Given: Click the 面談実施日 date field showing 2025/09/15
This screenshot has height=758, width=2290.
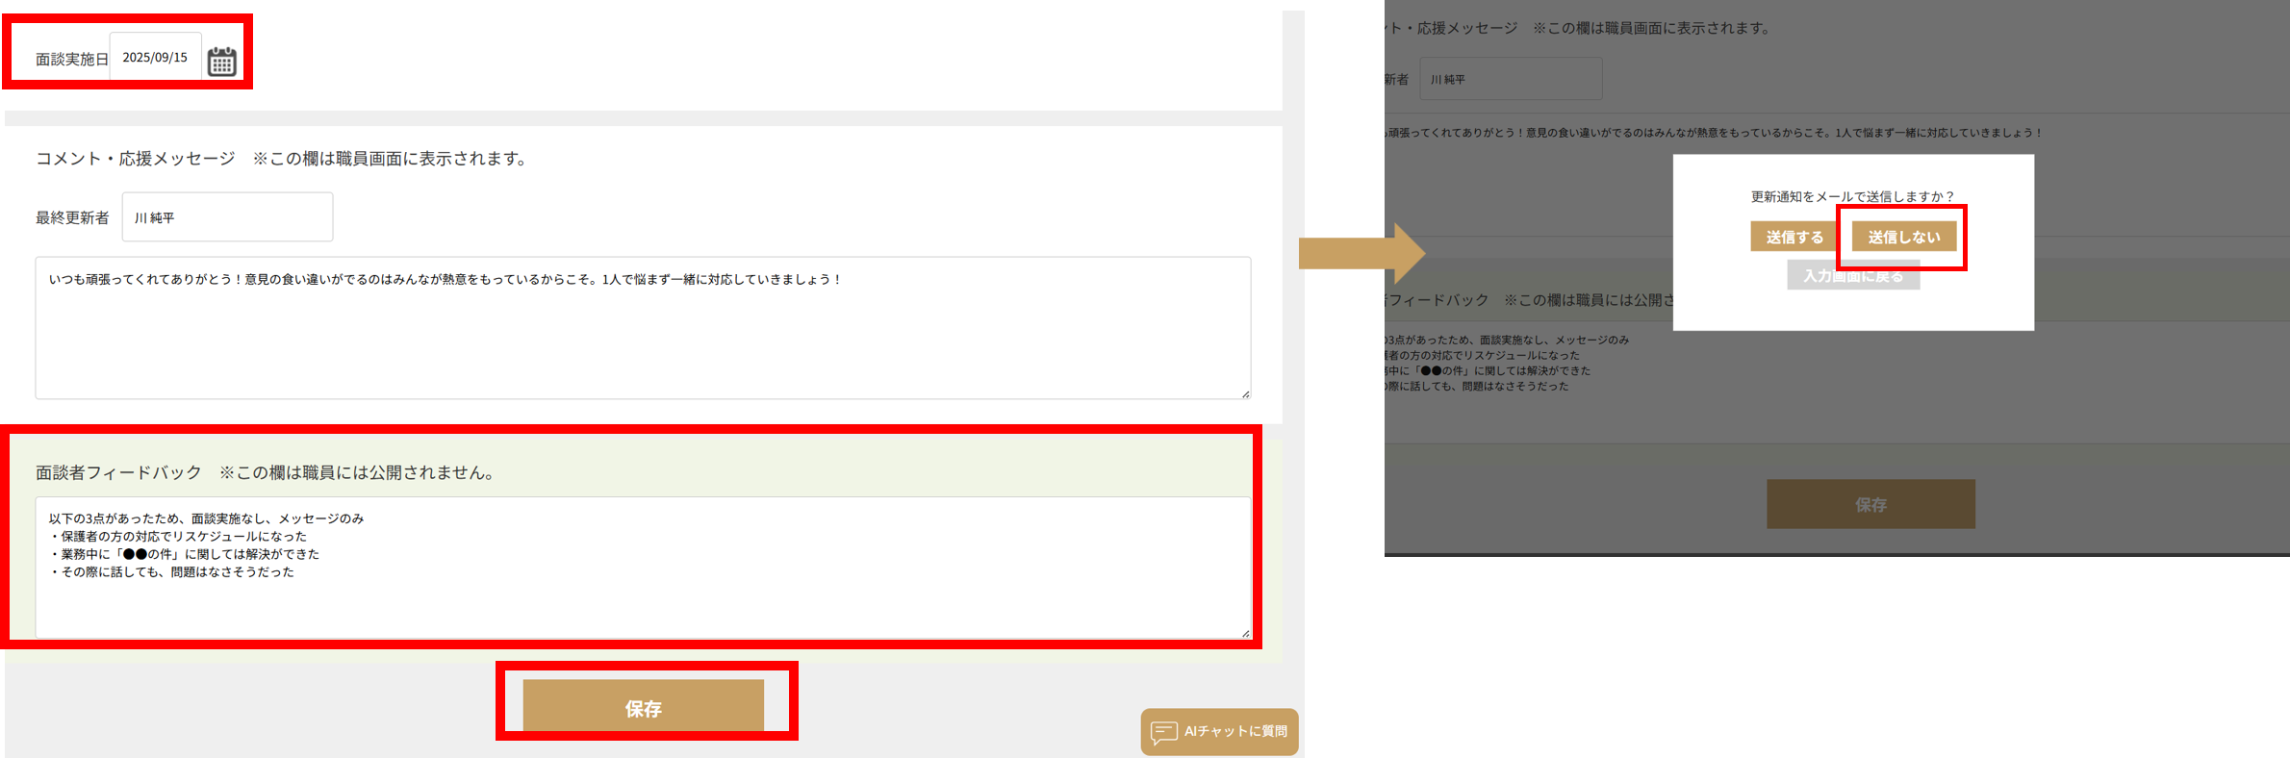Looking at the screenshot, I should pos(155,58).
